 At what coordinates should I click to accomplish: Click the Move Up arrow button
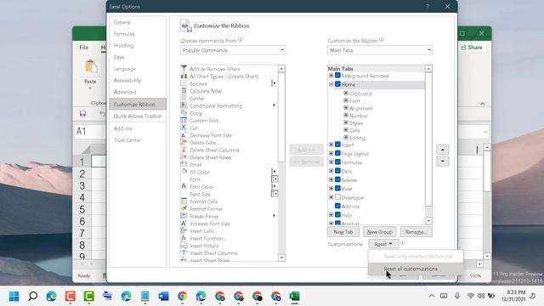point(442,150)
